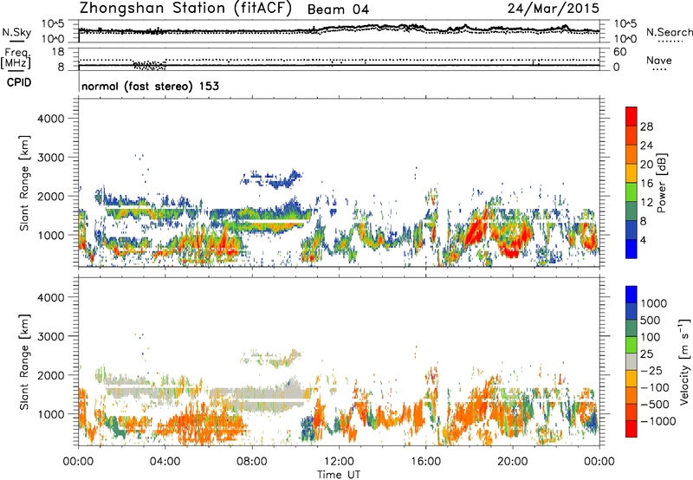693x480 pixels.
Task: Click the '60' label on the Nave axis
Action: click(619, 52)
